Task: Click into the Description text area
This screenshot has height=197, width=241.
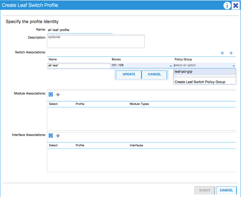Action: coord(96,41)
